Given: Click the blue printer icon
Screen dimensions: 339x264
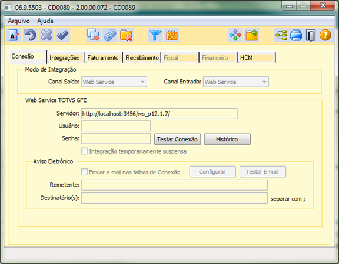Looking at the screenshot, I should tap(296, 35).
